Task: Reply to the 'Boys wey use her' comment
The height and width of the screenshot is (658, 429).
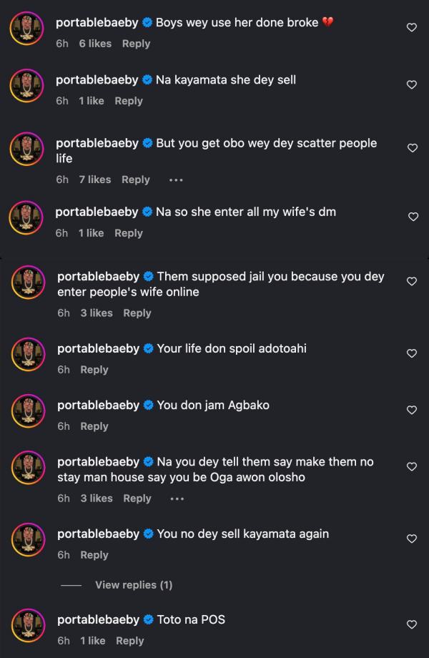Action: coord(136,44)
